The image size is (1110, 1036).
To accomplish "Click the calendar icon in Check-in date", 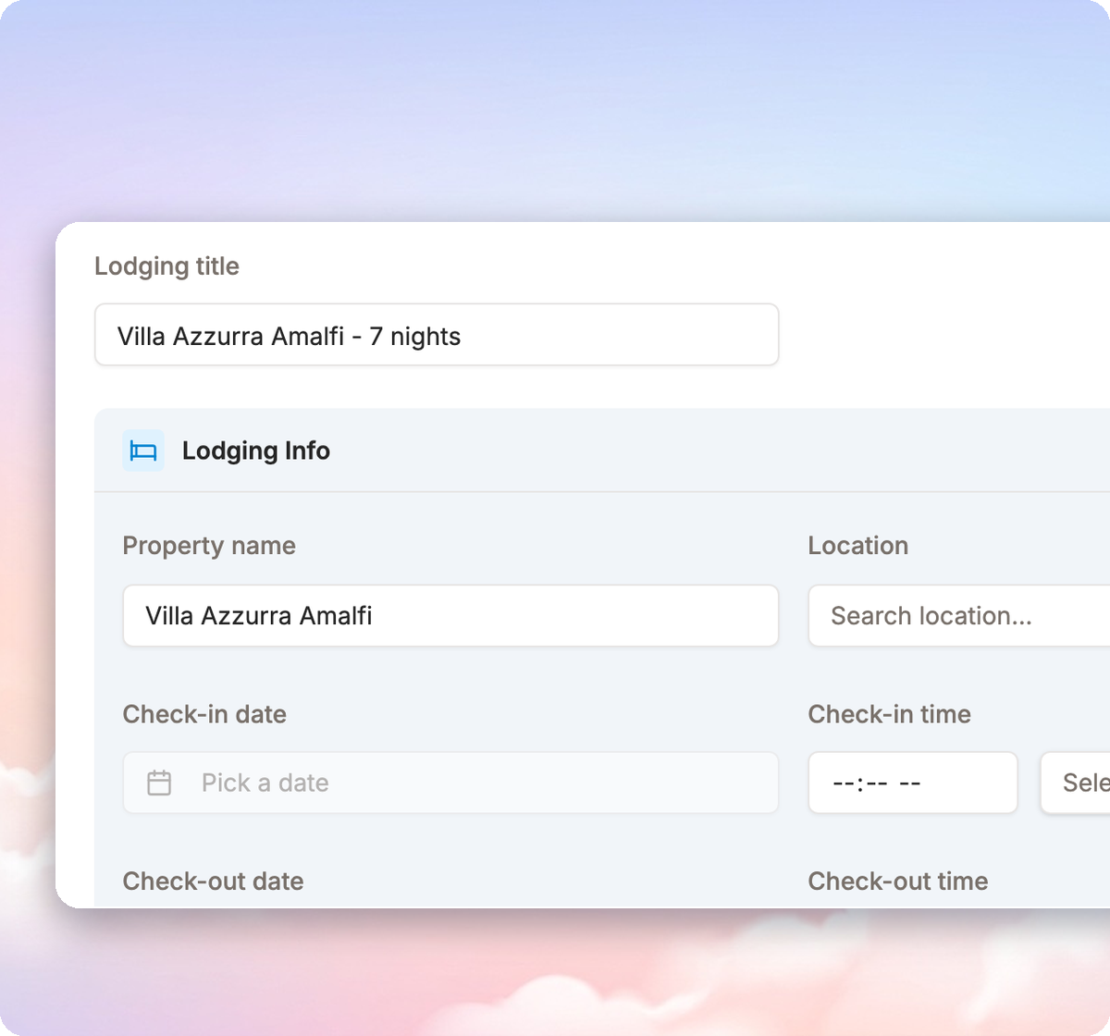I will click(159, 783).
